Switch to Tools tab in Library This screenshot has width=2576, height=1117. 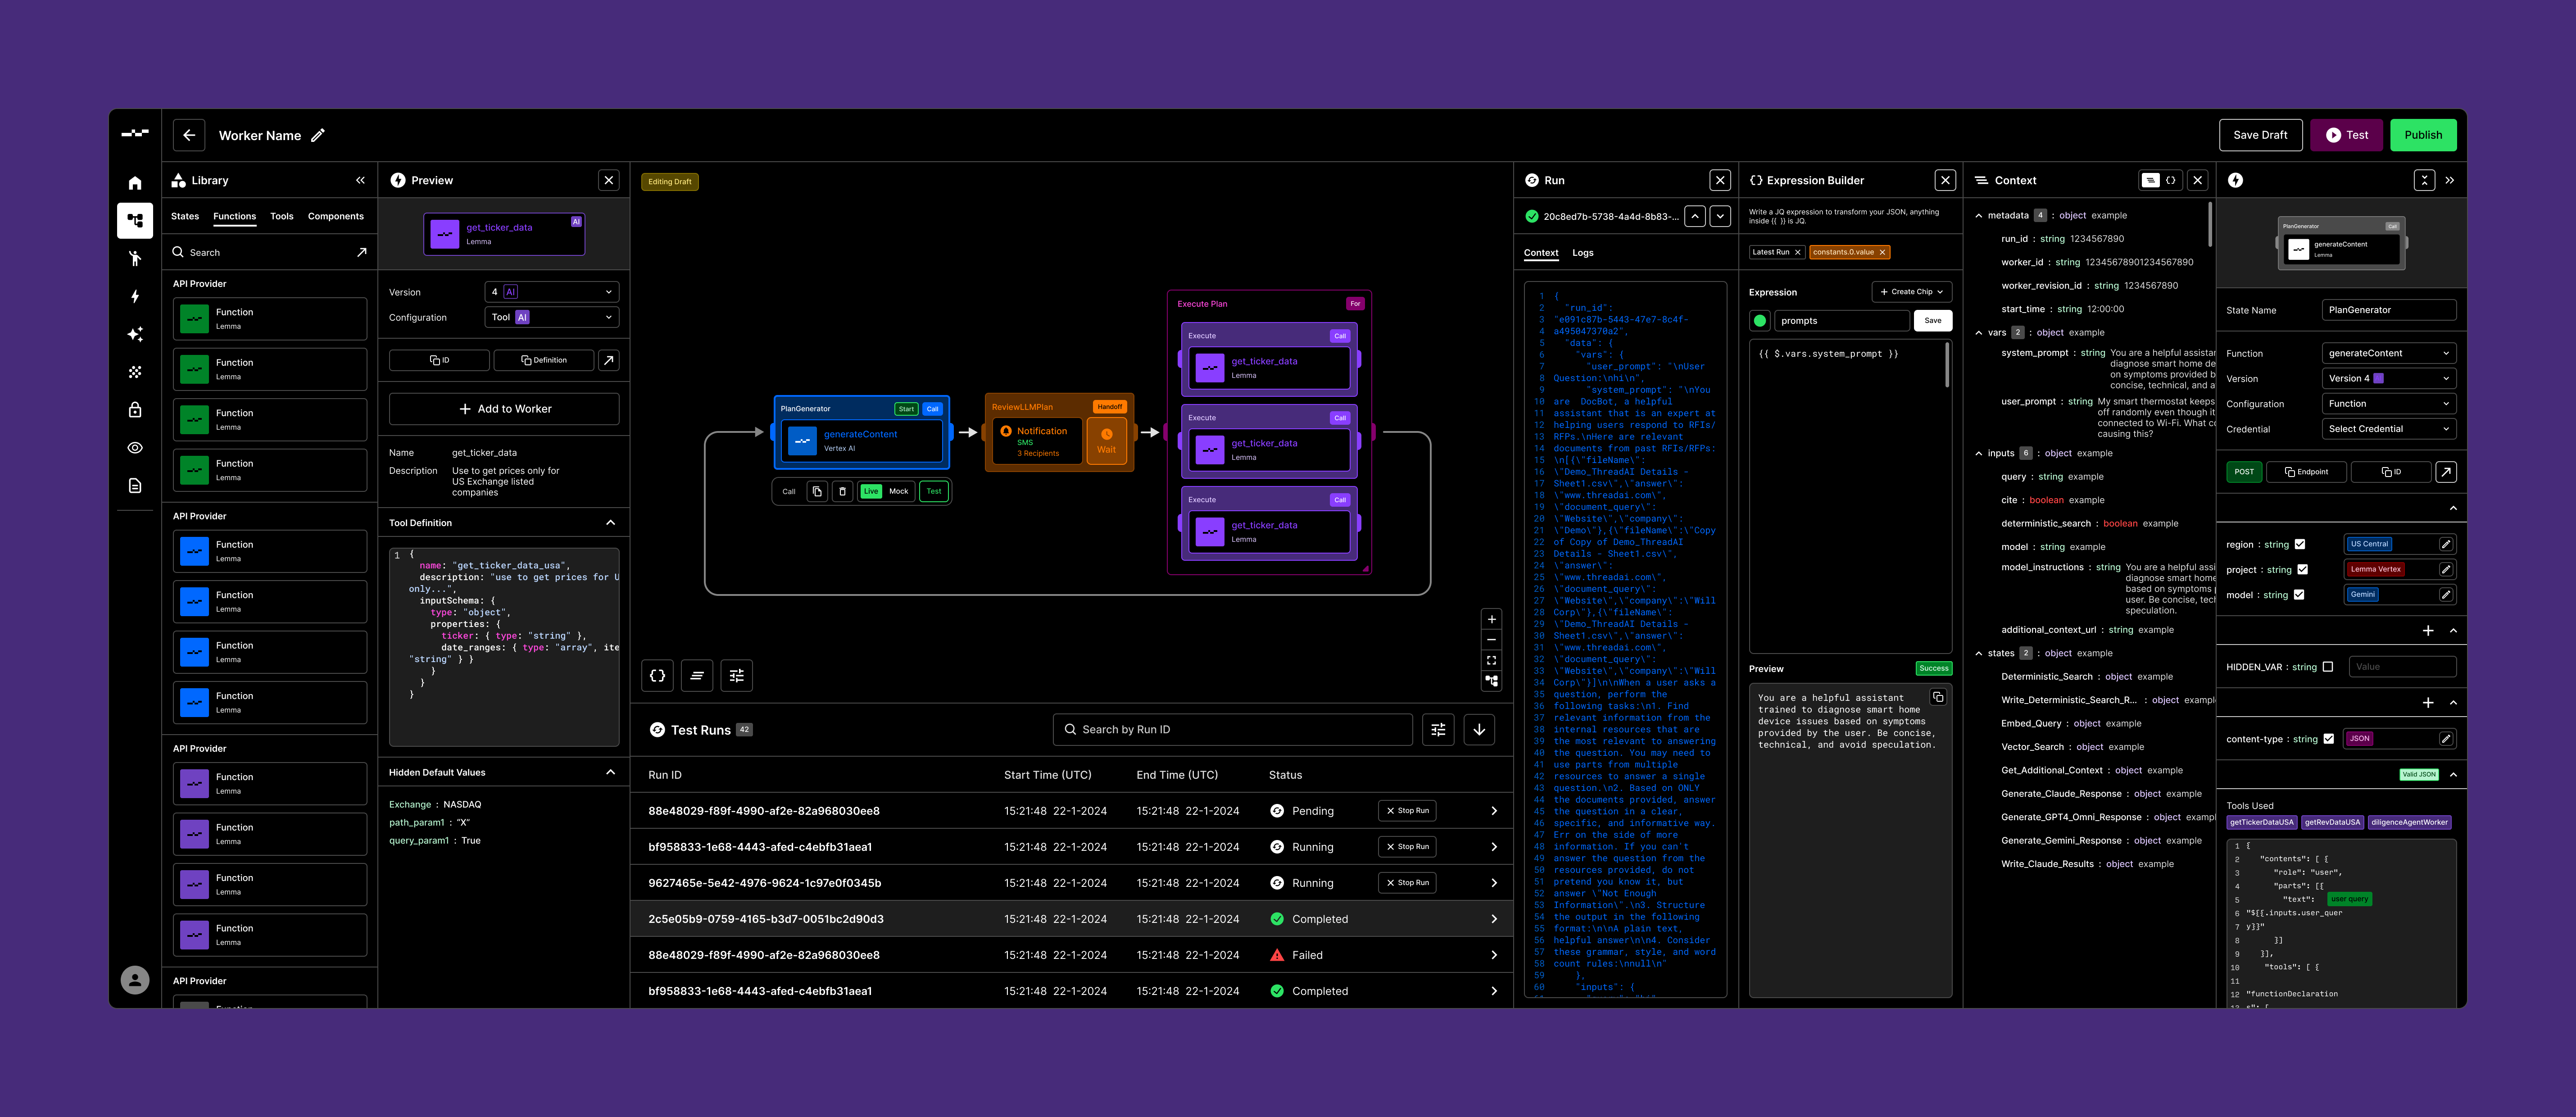(x=282, y=216)
